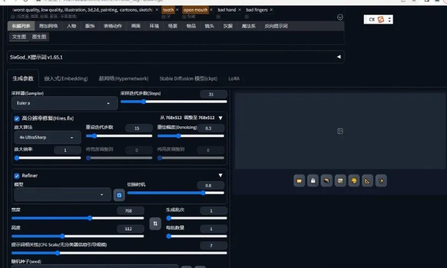Select the 镜头 category tab

click(x=210, y=26)
